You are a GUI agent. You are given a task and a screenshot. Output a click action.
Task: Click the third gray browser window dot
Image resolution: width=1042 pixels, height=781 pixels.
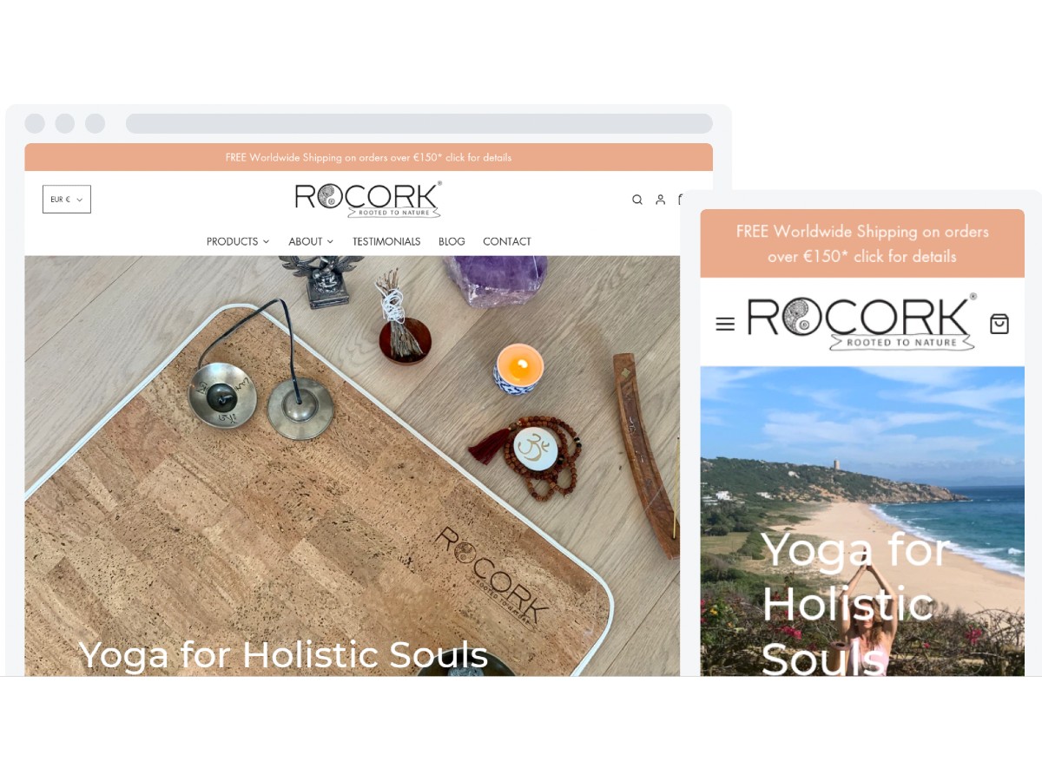pos(96,123)
